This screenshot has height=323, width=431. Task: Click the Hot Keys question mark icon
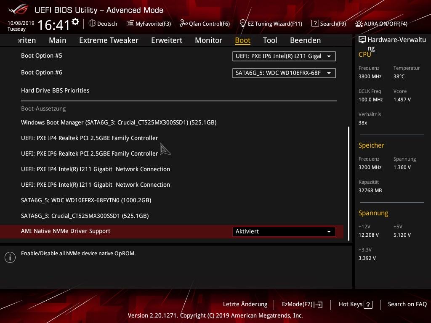point(368,304)
